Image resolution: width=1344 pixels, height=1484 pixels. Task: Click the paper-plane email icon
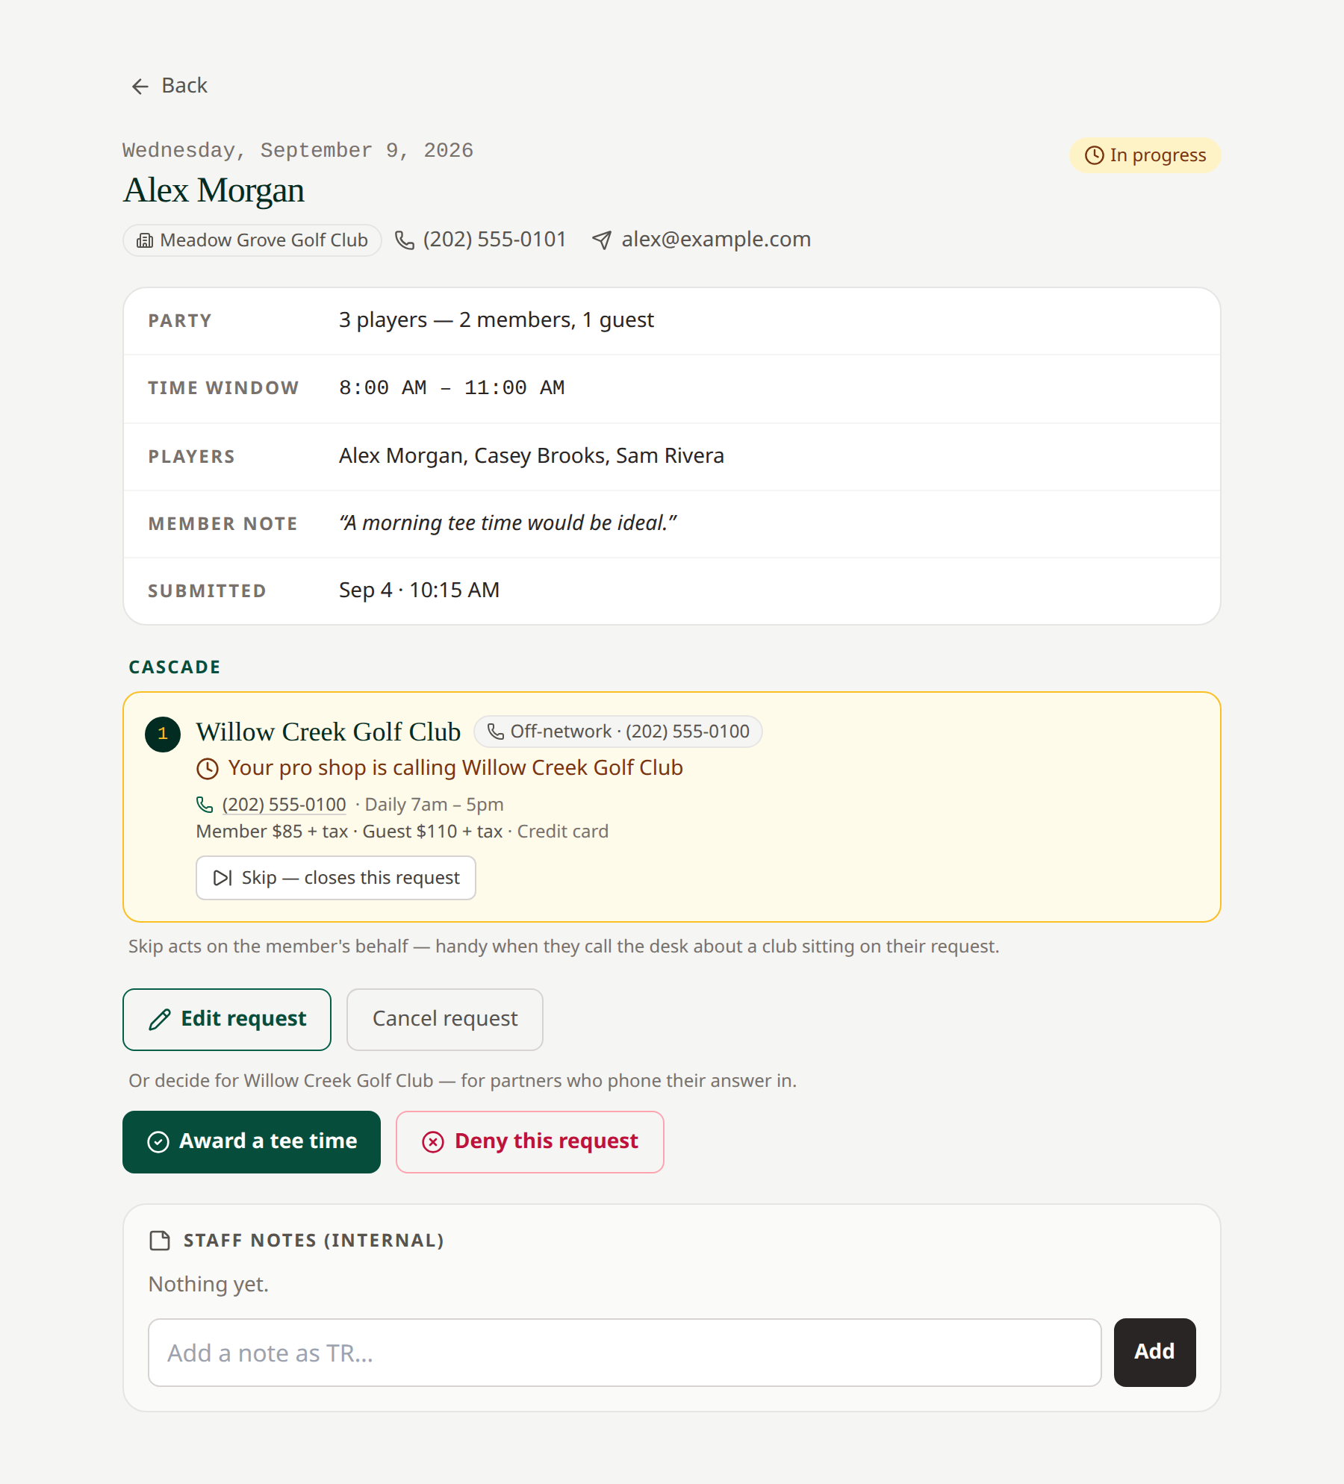(x=602, y=240)
